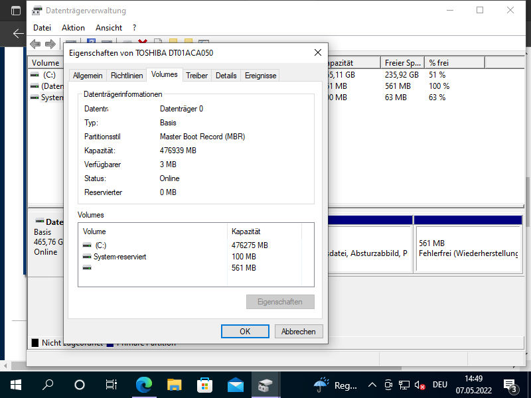Switch to the Richtlinien tab

[127, 76]
